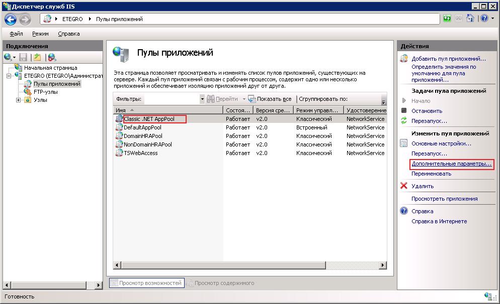Viewport: 500px width, 304px height.
Task: Collapse the ETEGRO server node
Action: (x=9, y=76)
